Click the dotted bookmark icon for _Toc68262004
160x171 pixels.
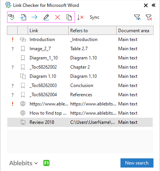click(x=23, y=95)
